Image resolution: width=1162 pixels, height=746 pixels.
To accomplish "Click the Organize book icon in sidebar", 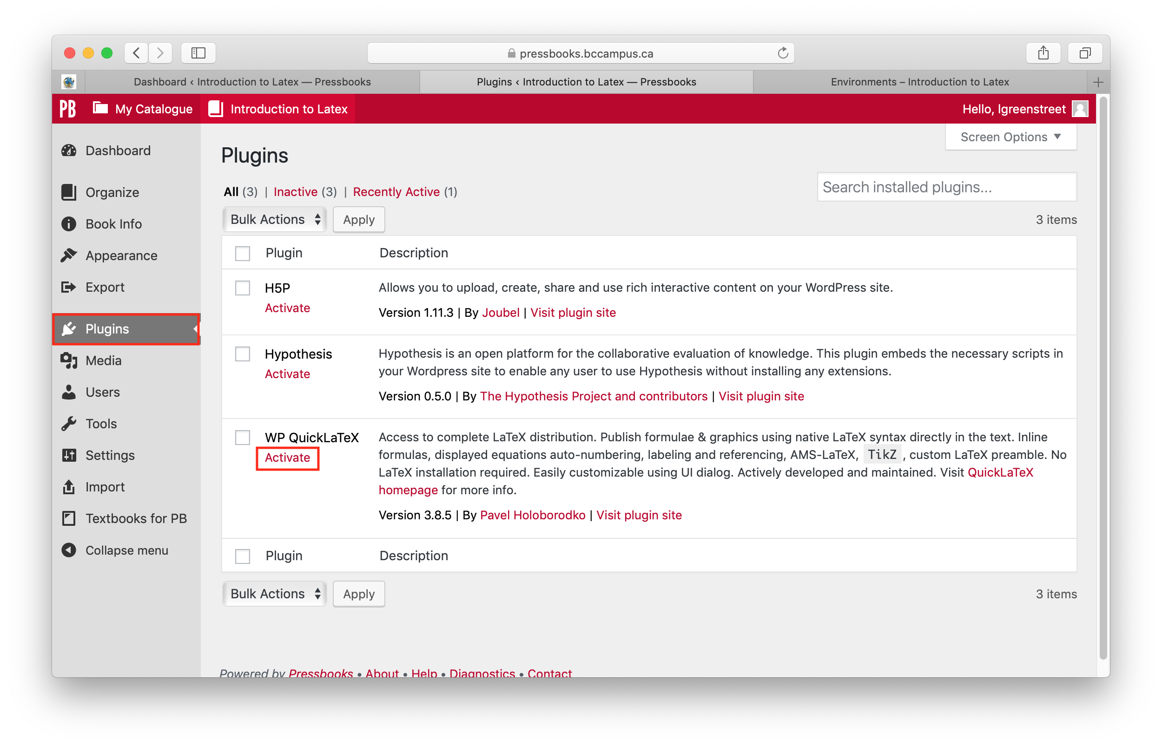I will 69,192.
